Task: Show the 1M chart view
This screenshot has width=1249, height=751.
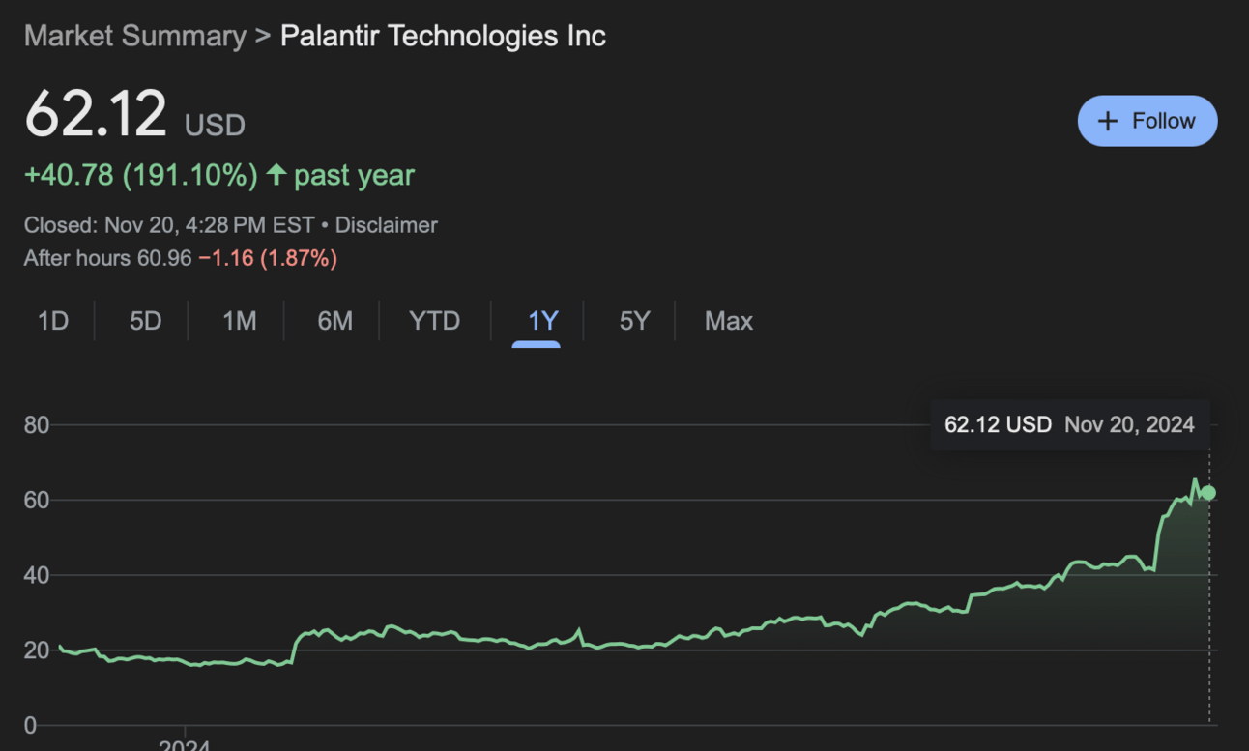Action: (x=239, y=321)
